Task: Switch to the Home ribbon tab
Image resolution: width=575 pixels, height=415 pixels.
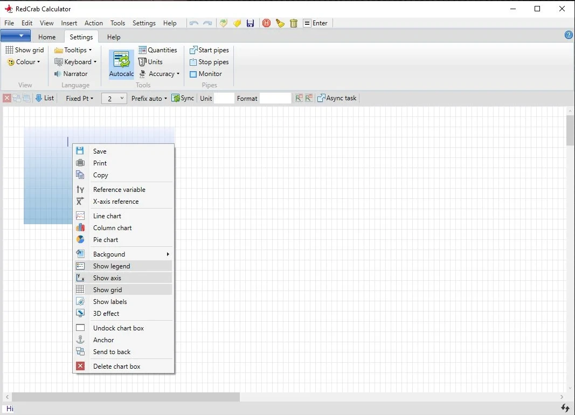Action: pyautogui.click(x=47, y=37)
